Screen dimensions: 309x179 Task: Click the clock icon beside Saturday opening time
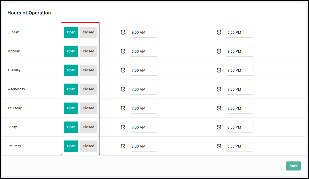pos(123,146)
